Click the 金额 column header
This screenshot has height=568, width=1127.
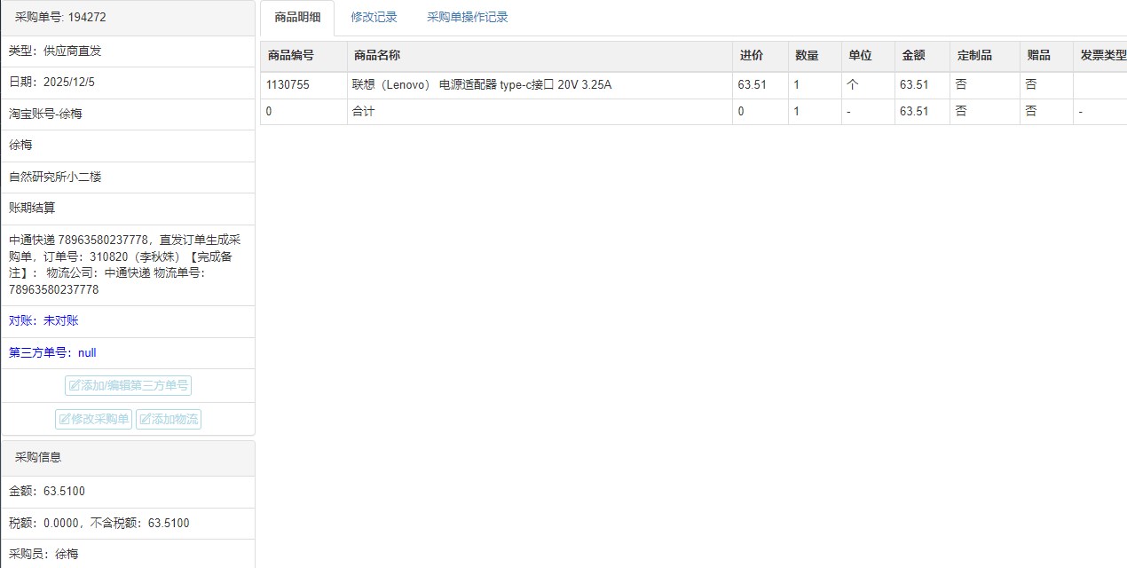tap(913, 55)
